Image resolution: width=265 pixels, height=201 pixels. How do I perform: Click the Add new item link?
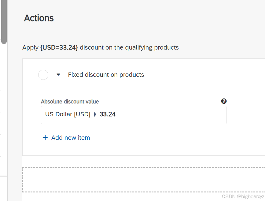pos(70,138)
